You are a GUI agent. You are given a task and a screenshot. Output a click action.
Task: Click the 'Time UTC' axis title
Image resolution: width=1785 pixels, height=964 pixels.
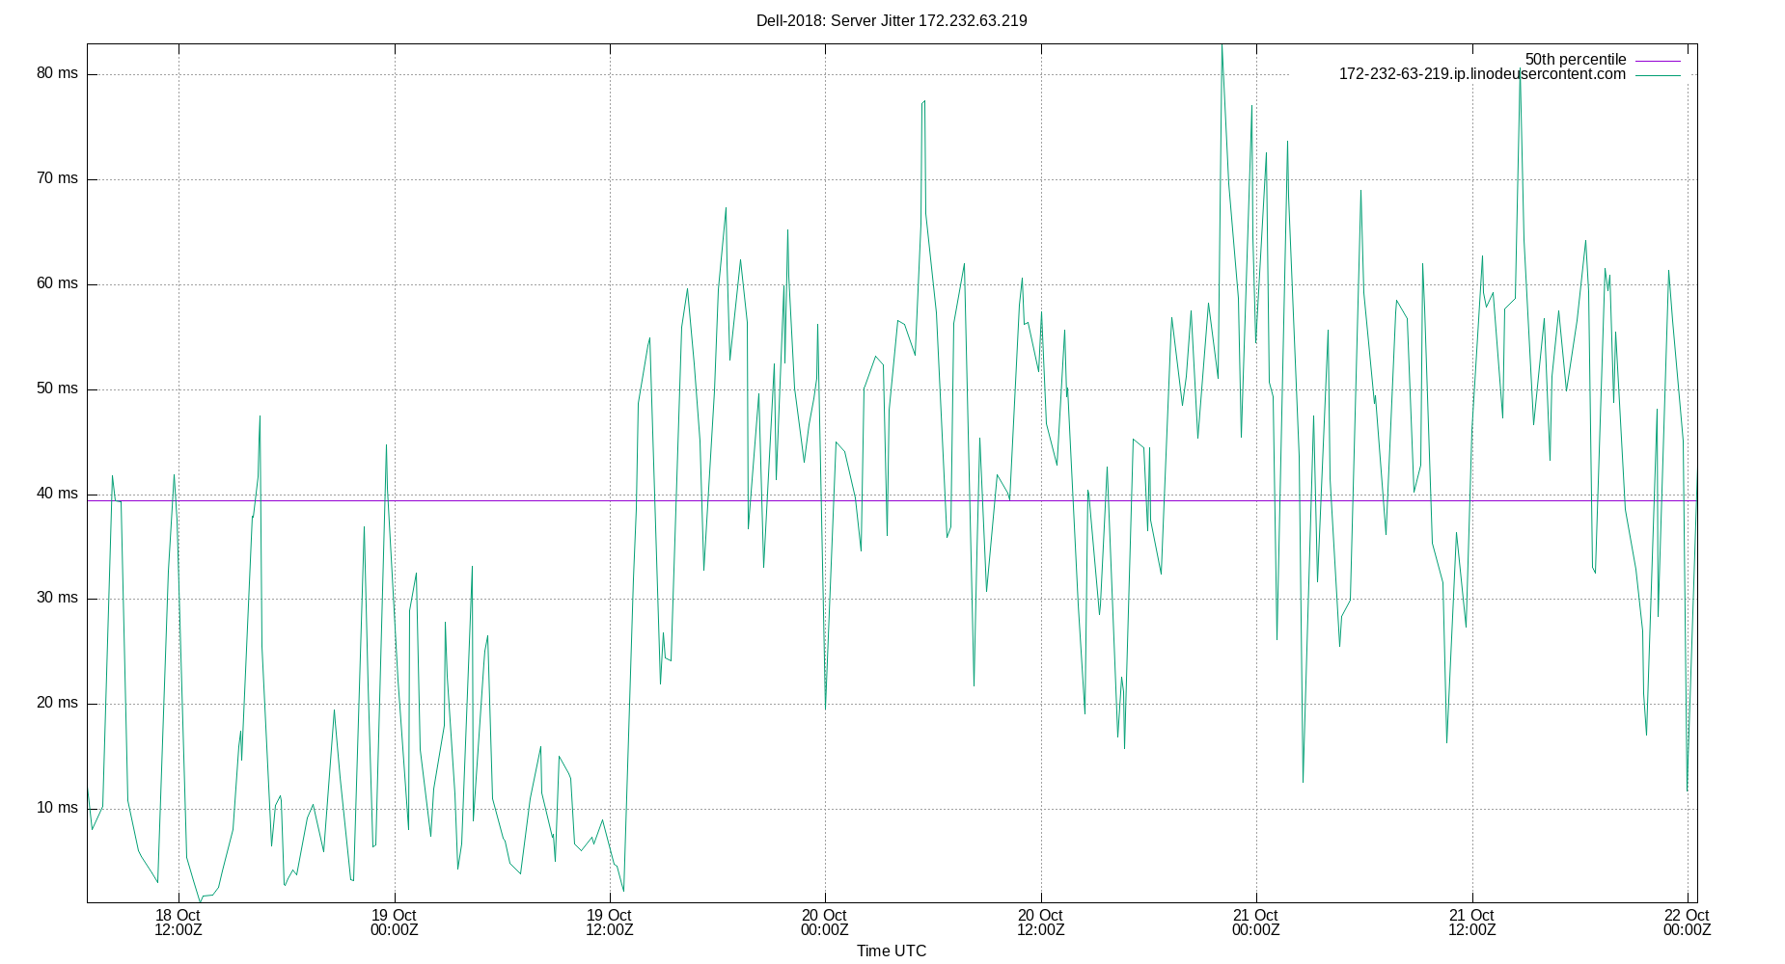892,951
